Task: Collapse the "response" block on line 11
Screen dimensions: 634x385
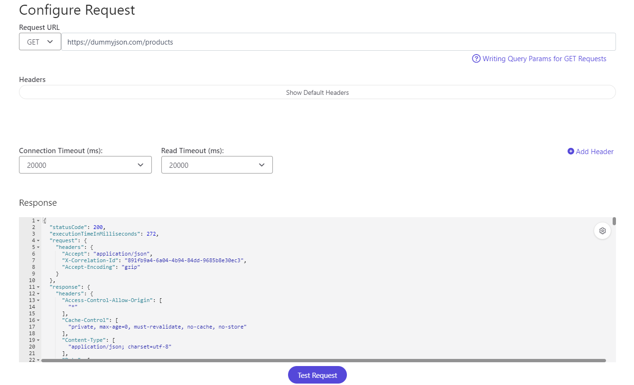Action: pos(38,287)
